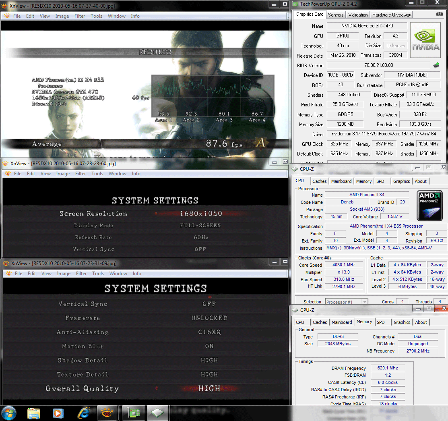The image size is (448, 421).
Task: Open Tools menu in 07-23-23-60 XnView window
Action: coord(97,173)
